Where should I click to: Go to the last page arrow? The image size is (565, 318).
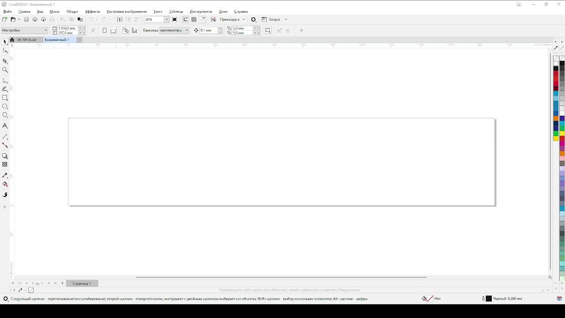(56, 284)
